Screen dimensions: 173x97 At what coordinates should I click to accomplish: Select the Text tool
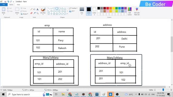click(37, 9)
